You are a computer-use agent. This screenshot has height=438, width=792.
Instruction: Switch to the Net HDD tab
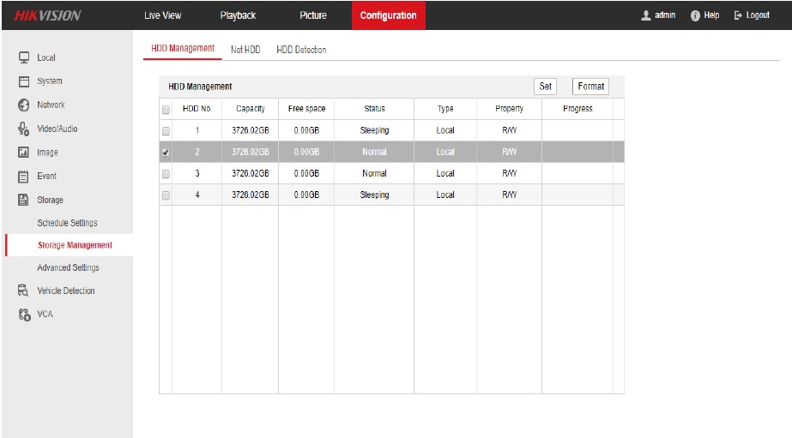coord(245,50)
